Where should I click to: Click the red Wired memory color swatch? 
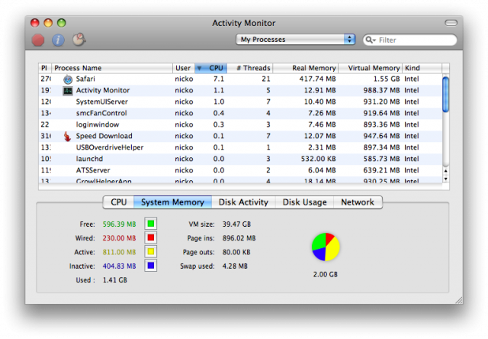(151, 237)
